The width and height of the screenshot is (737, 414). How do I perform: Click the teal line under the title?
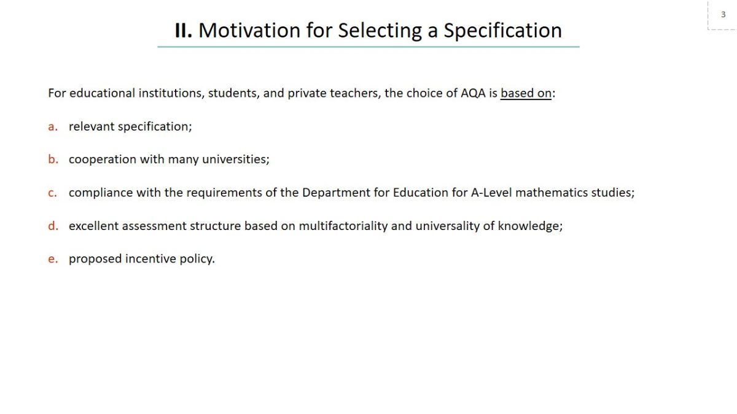368,47
